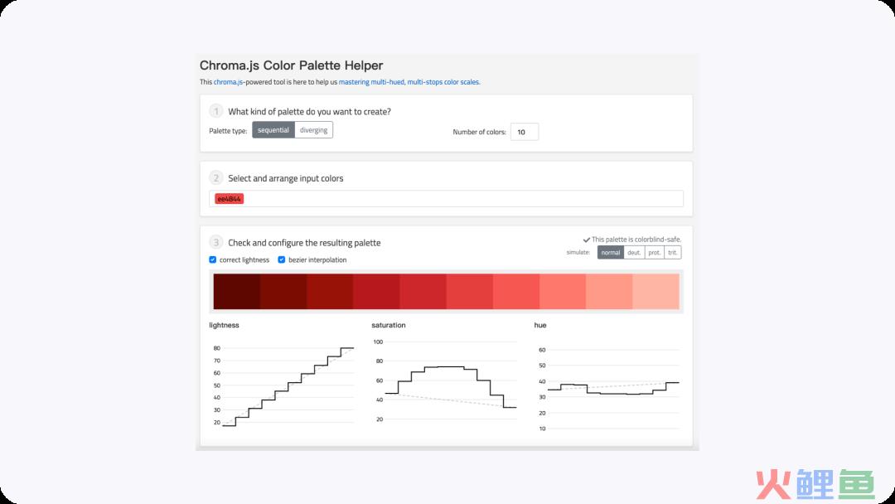Simulate normal vision mode

click(x=611, y=252)
